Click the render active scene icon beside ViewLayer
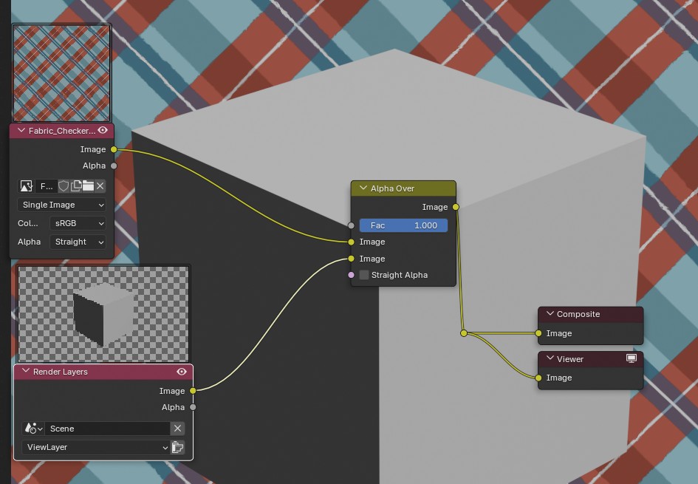Screen dimensions: 698x484 pos(177,447)
